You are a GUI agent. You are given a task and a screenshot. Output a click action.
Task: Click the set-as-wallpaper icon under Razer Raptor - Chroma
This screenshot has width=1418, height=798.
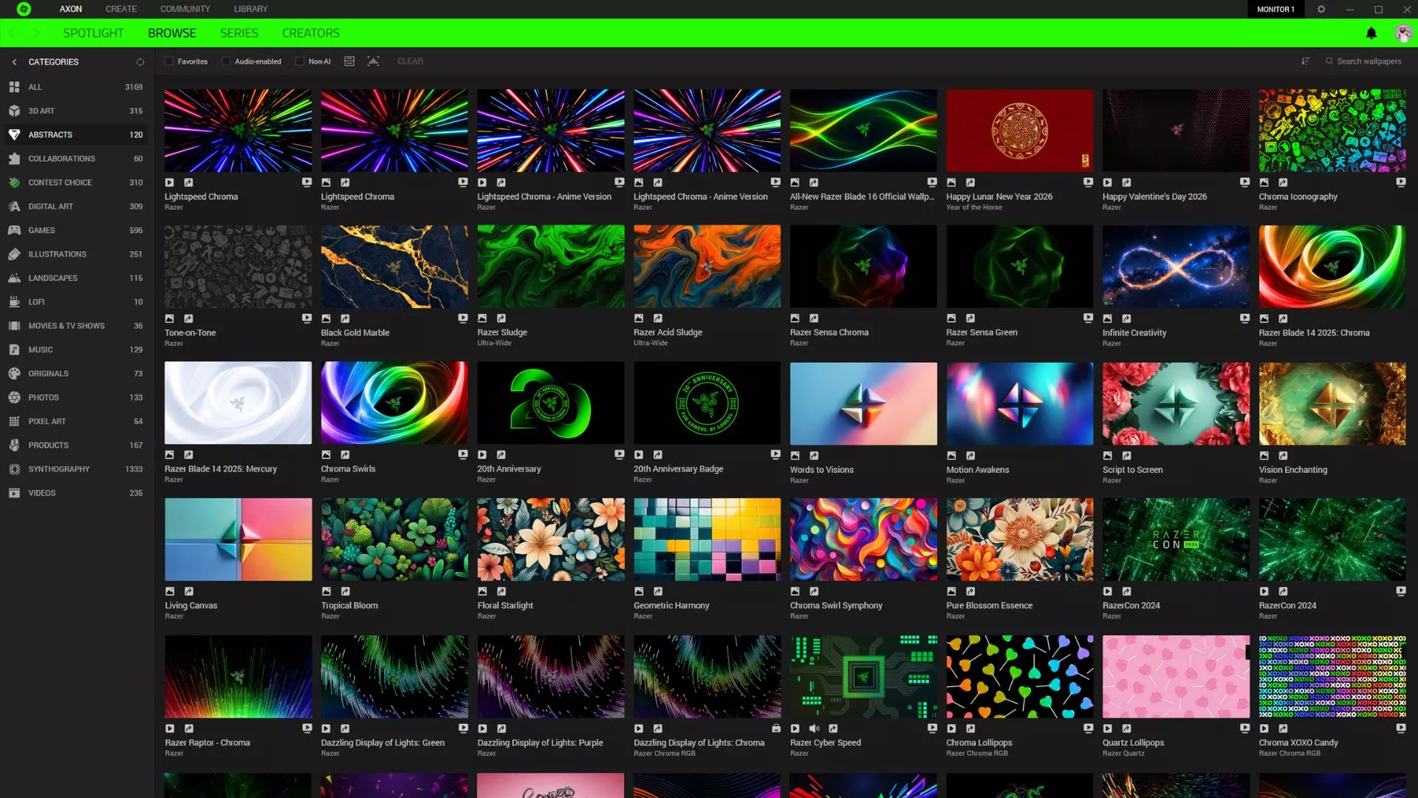click(x=306, y=728)
